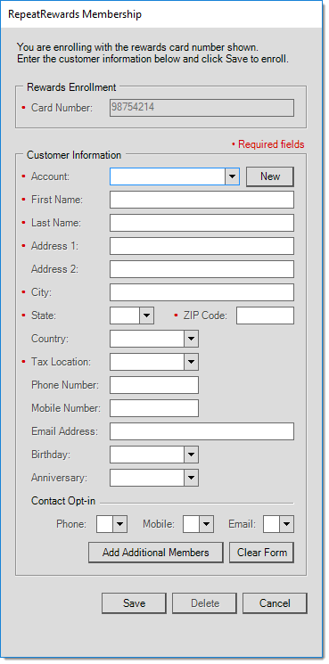
Task: Click the Email Address input field
Action: click(x=202, y=431)
